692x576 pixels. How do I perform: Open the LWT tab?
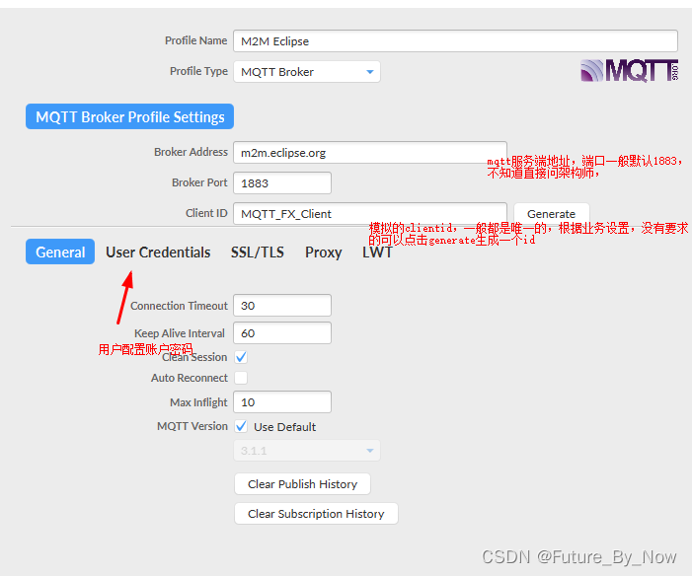(x=377, y=252)
